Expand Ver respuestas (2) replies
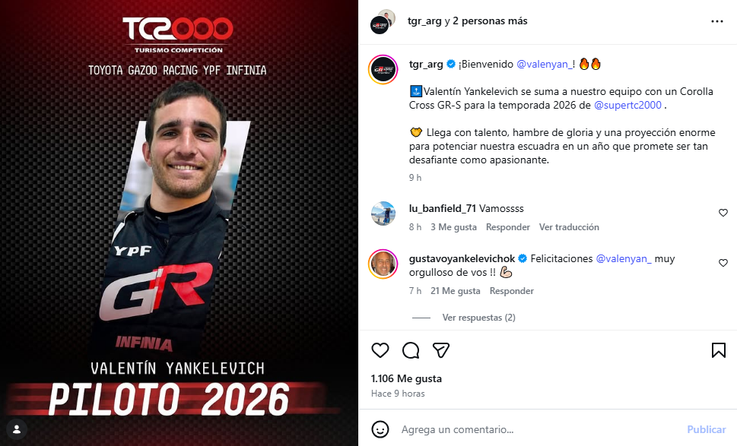The height and width of the screenshot is (446, 737). (x=478, y=318)
